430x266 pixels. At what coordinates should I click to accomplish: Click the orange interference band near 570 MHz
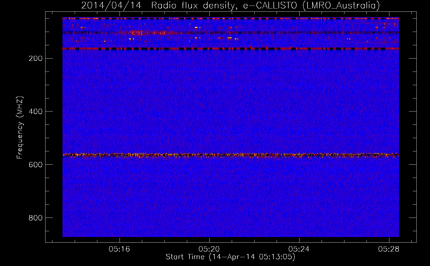coord(231,155)
